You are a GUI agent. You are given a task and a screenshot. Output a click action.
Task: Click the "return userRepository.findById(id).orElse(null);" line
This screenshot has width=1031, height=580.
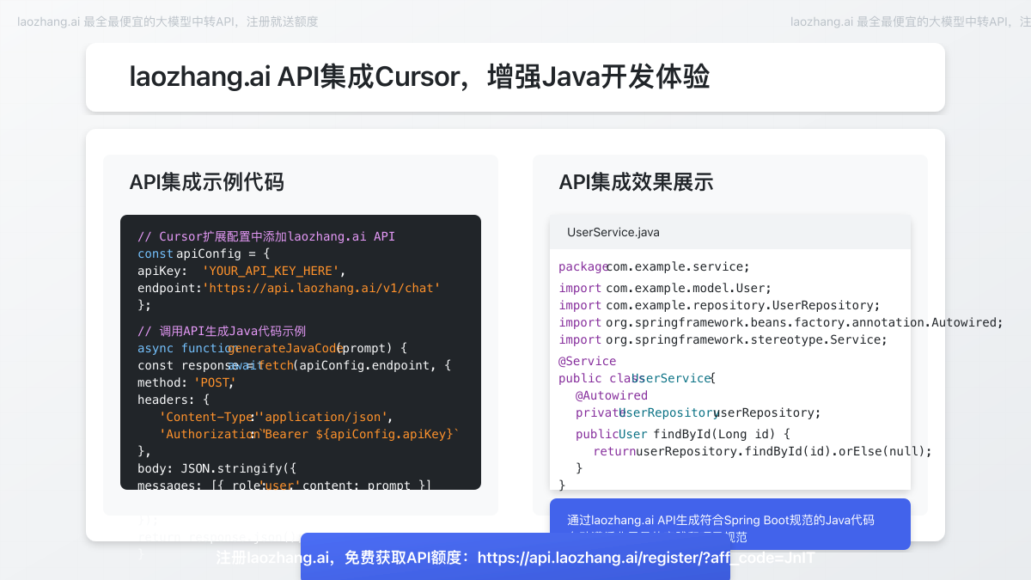[x=762, y=451]
